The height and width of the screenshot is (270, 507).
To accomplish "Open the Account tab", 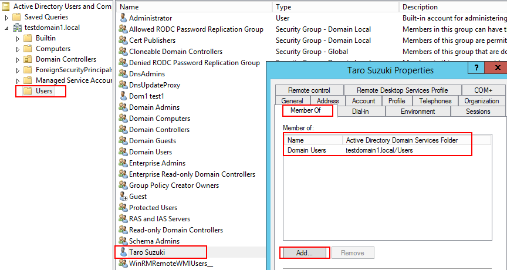I will click(x=363, y=101).
